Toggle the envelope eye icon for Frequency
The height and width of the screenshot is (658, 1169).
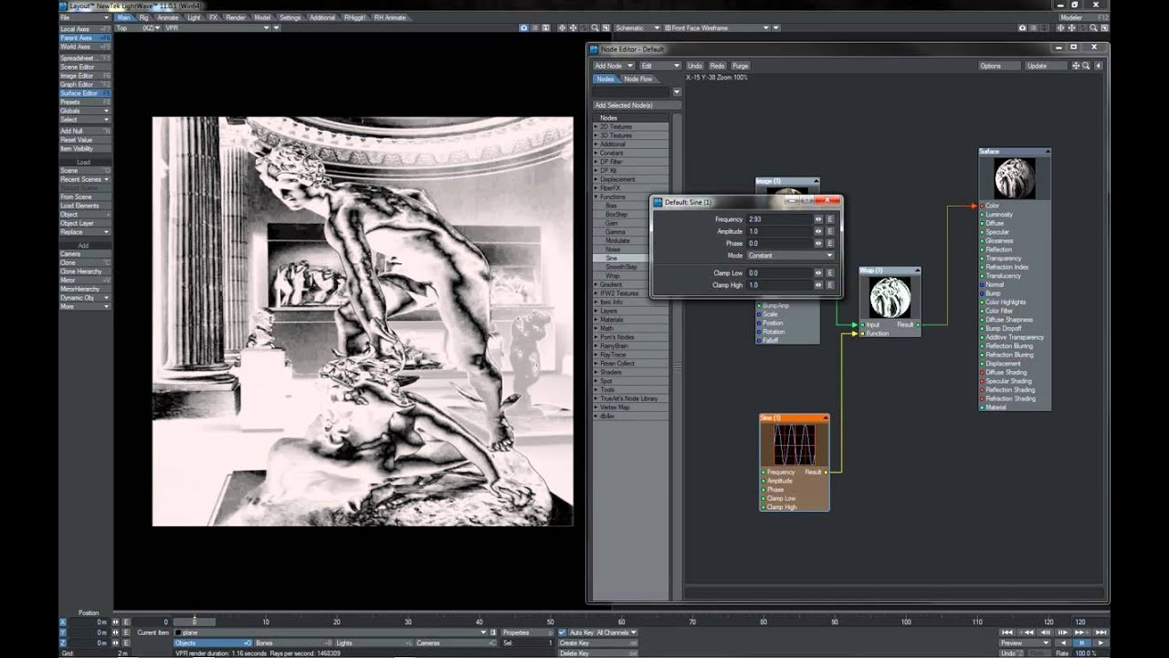pyautogui.click(x=818, y=219)
